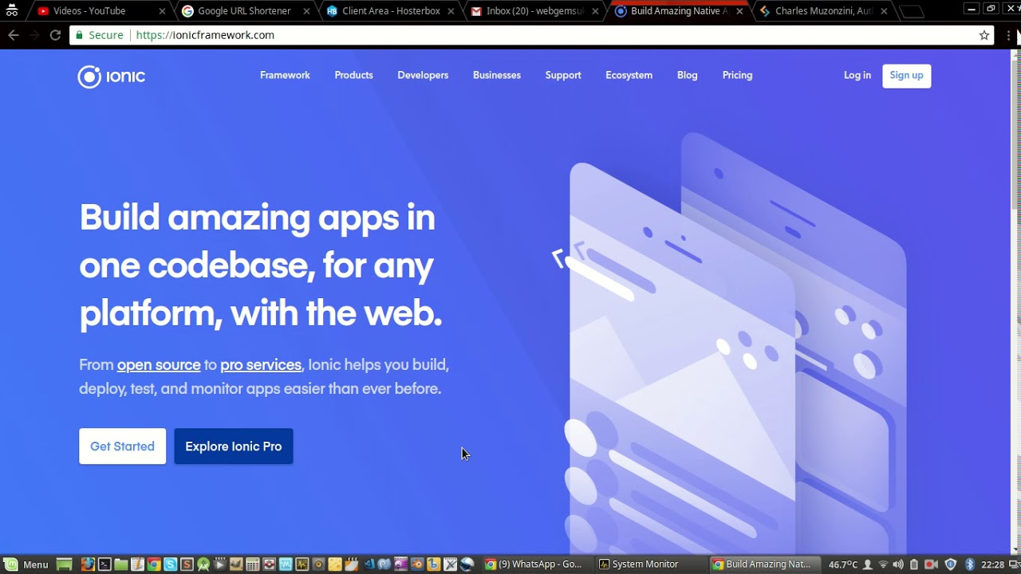
Task: Open the Developers nav menu
Action: [423, 75]
